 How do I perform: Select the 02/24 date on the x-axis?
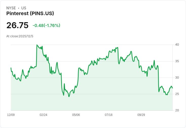click(x=43, y=115)
